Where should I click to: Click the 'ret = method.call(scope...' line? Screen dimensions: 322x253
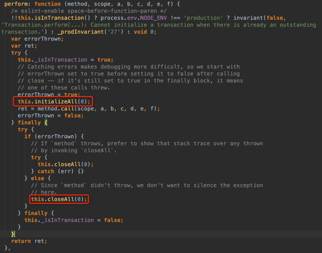click(89, 109)
